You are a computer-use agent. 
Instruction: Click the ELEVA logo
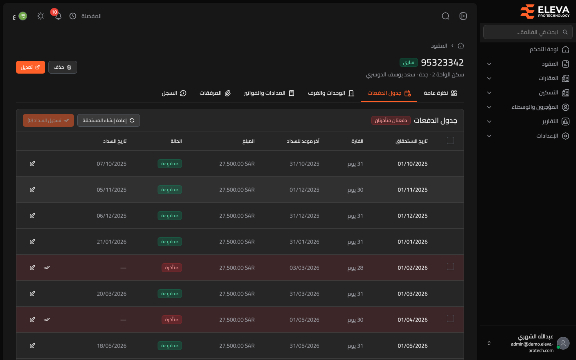(545, 12)
